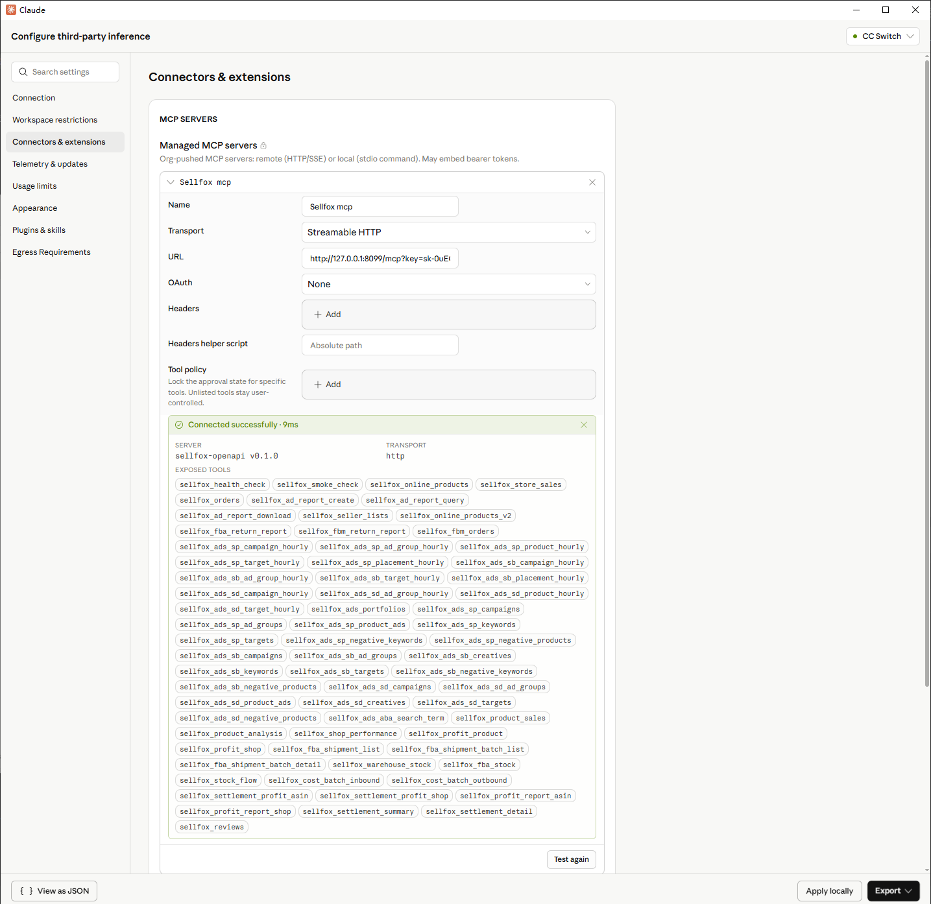Open the CC Switch profile dropdown
Screen dimensions: 931x904
pyautogui.click(x=882, y=36)
